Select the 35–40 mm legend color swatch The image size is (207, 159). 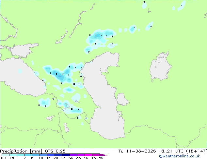[x=81, y=155]
